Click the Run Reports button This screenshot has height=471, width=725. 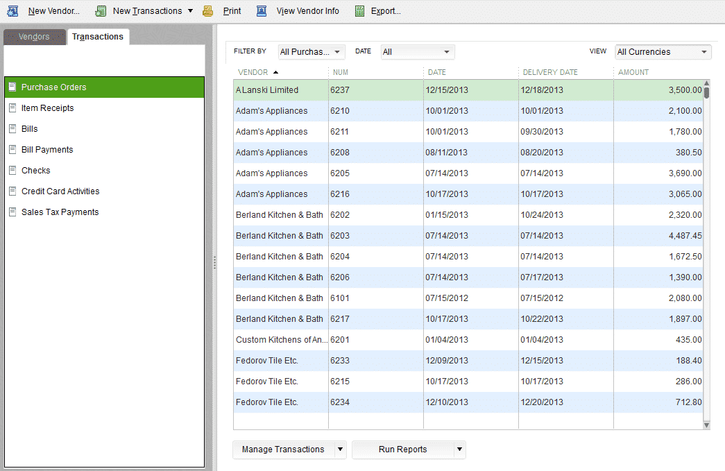coord(402,449)
